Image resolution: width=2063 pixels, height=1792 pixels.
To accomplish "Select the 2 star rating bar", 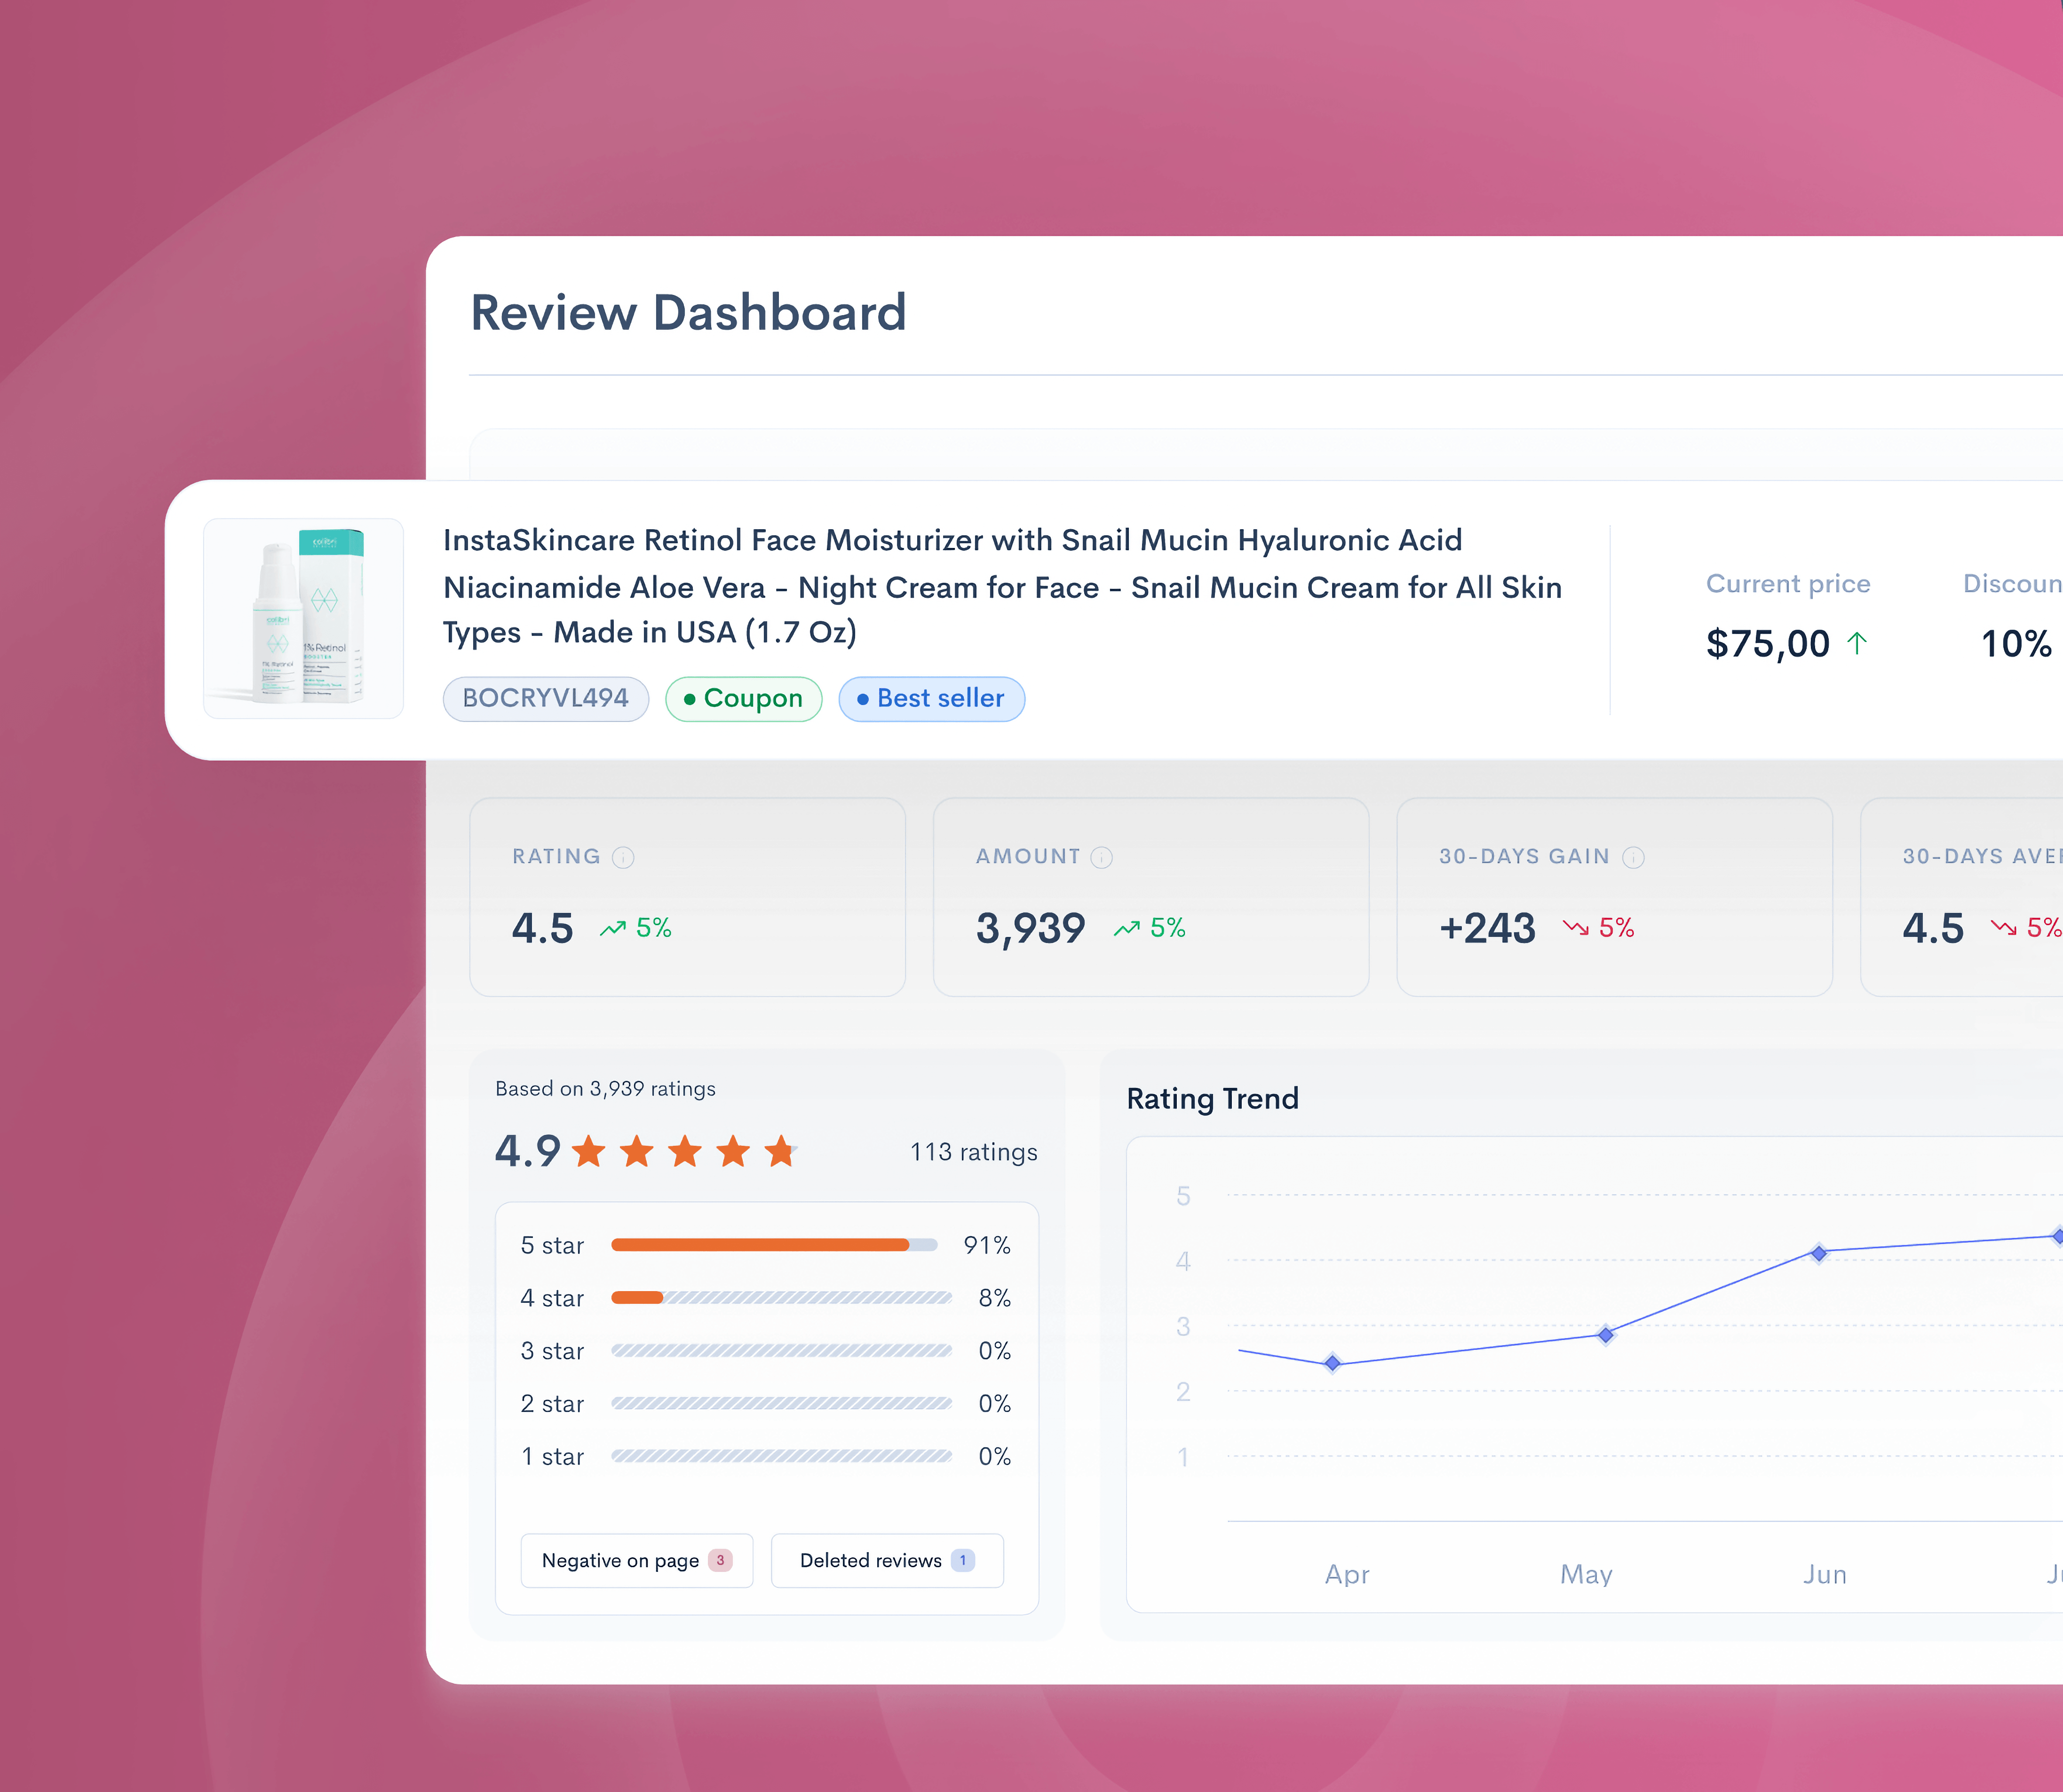I will [x=781, y=1403].
